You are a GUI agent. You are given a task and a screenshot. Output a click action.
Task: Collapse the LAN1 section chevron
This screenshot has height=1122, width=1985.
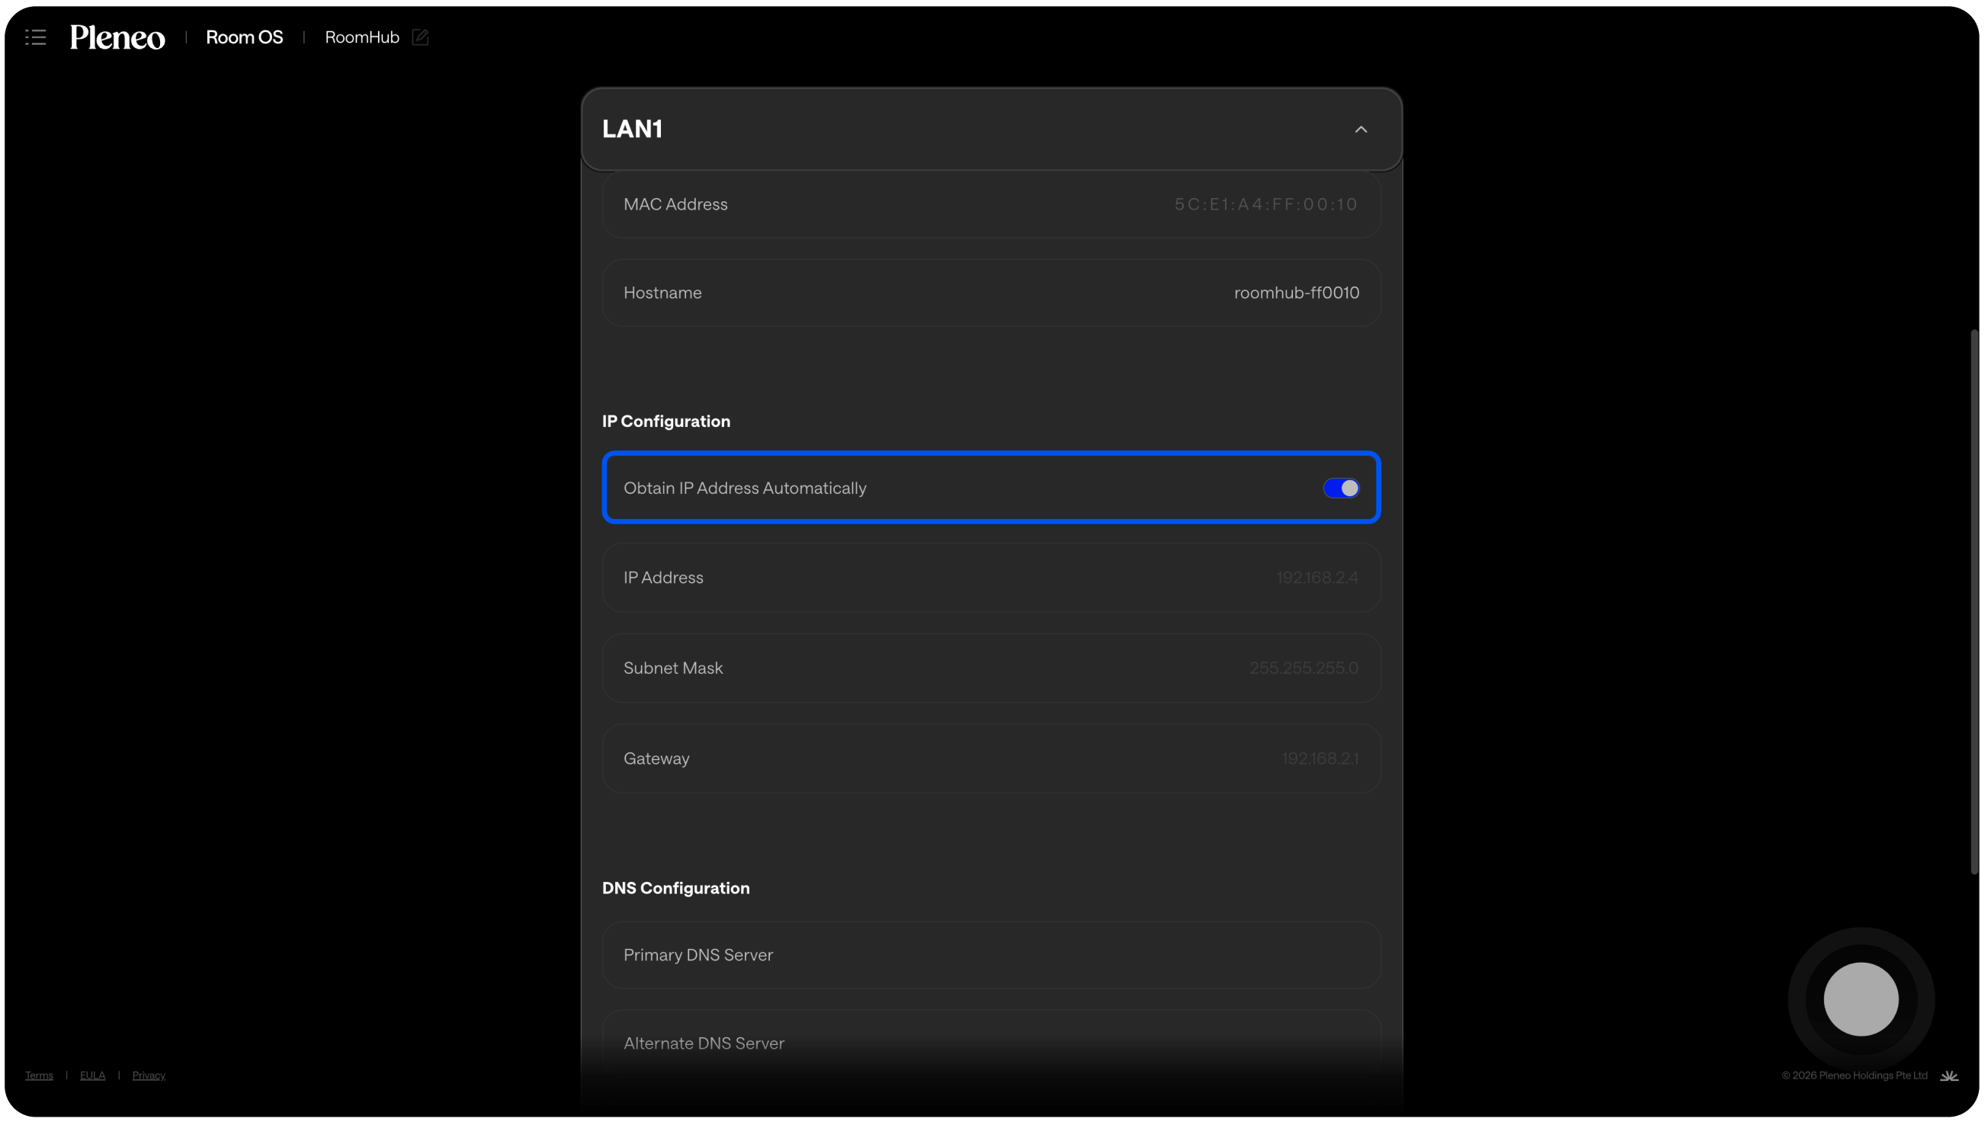pyautogui.click(x=1361, y=130)
